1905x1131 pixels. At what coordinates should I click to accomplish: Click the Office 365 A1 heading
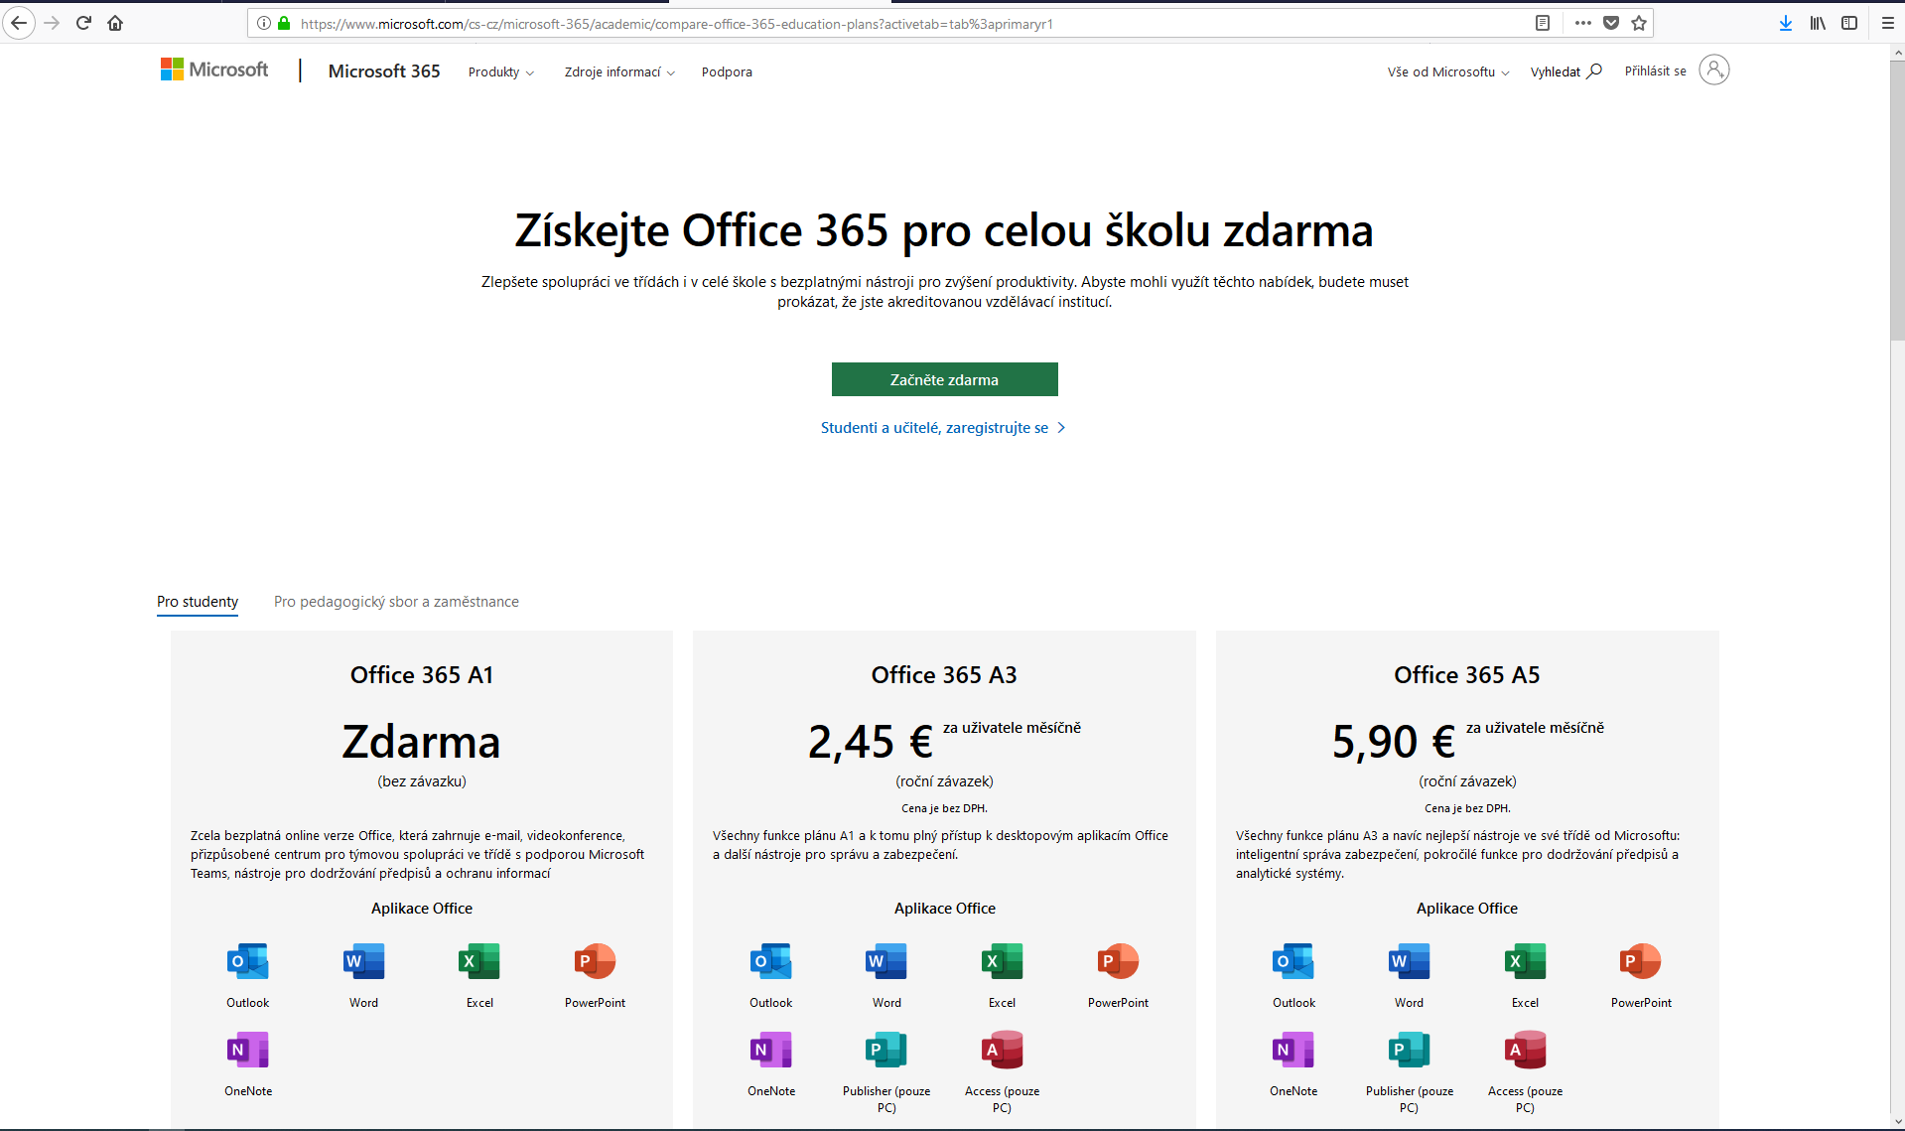(422, 675)
